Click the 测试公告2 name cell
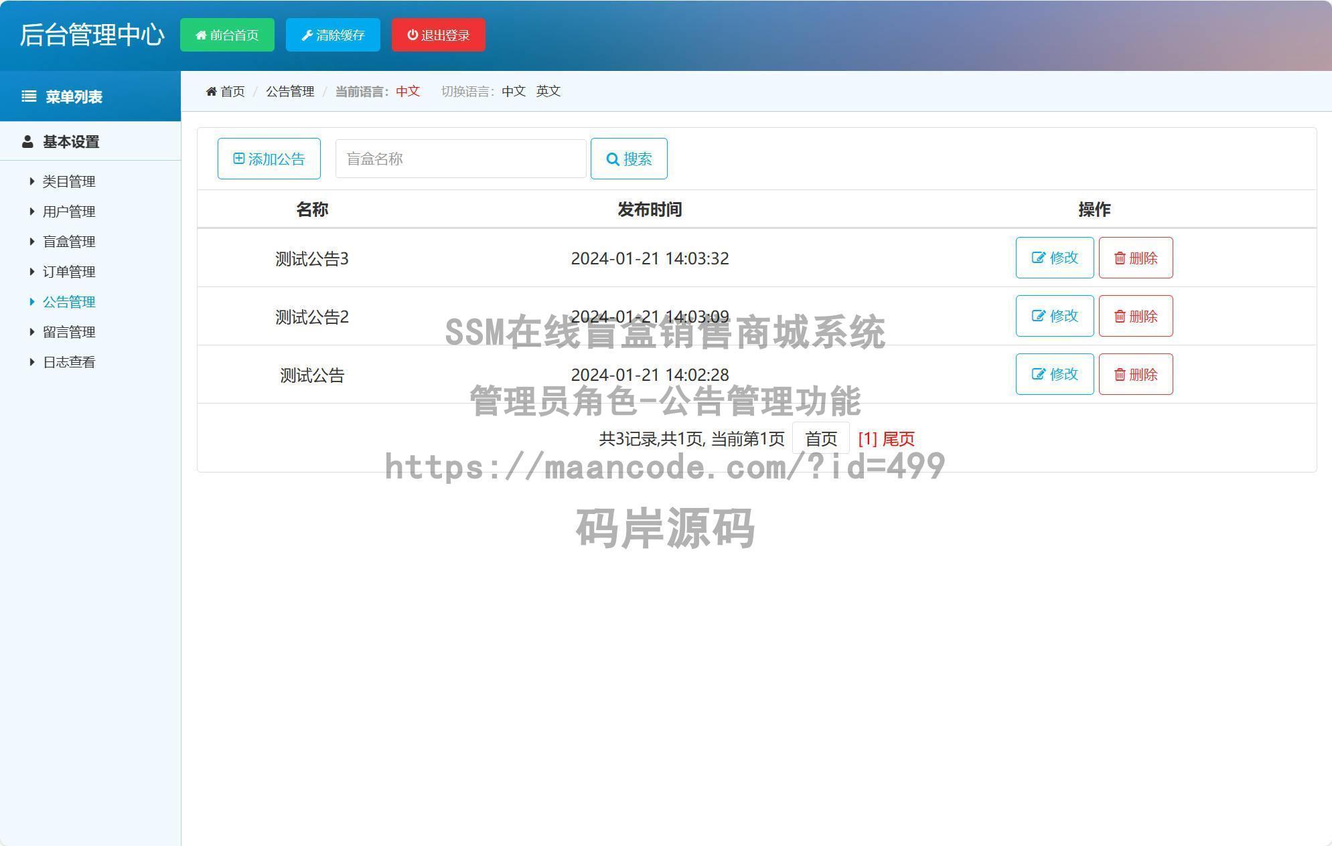Viewport: 1332px width, 846px height. coord(312,317)
